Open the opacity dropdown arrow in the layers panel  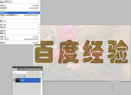[x=41, y=72]
